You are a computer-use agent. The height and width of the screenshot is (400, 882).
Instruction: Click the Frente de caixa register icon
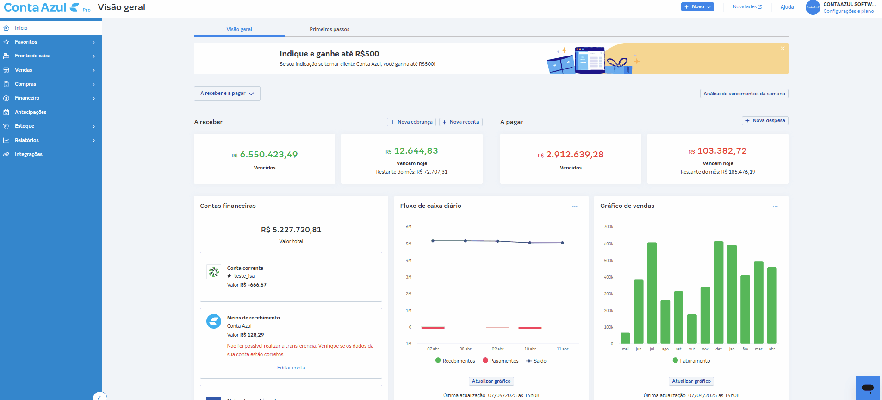6,56
